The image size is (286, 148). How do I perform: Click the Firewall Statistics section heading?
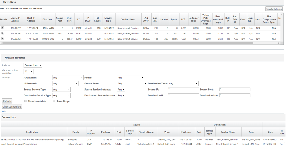coord(15,58)
